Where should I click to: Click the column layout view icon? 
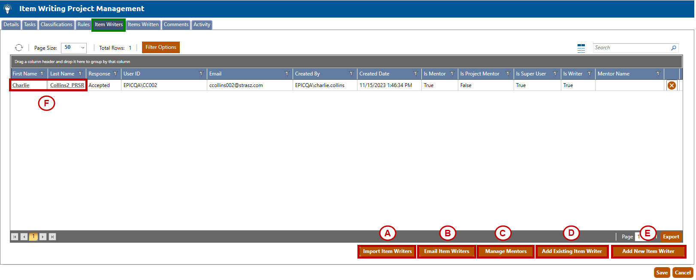click(581, 48)
